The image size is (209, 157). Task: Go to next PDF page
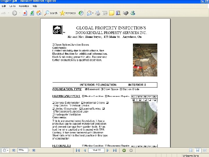[108, 150]
